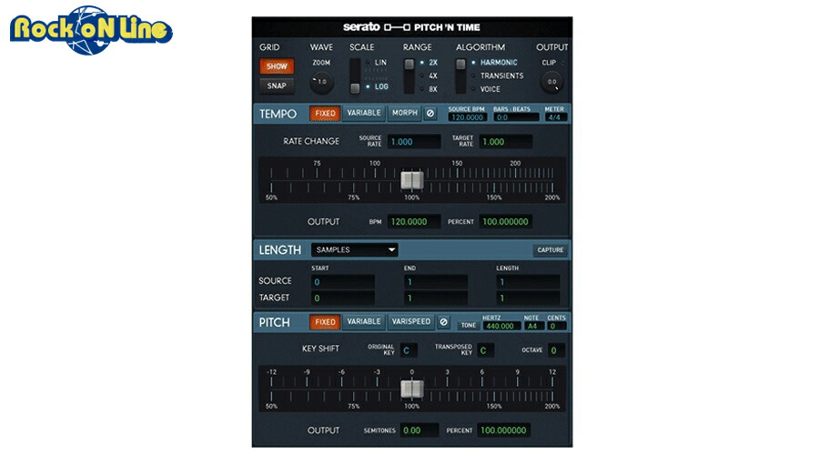Viewport: 819px width, 465px height.
Task: Click the Transposed Key field
Action: pos(485,350)
